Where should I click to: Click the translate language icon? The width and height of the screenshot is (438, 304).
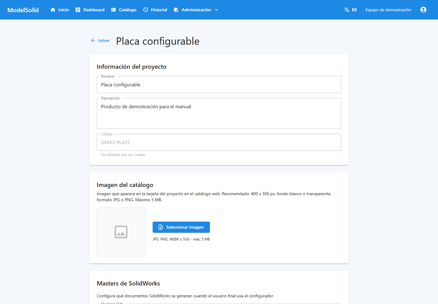[347, 10]
